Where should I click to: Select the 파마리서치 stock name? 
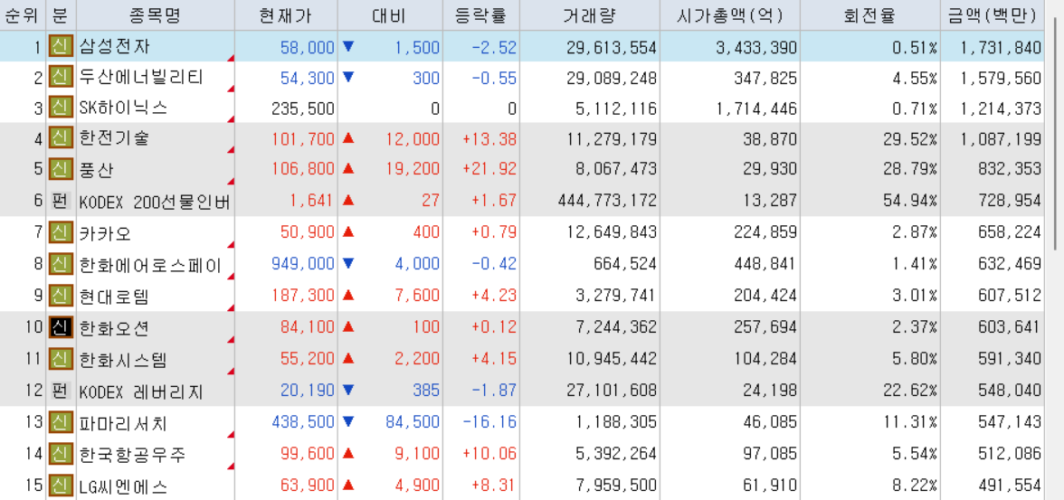[123, 422]
